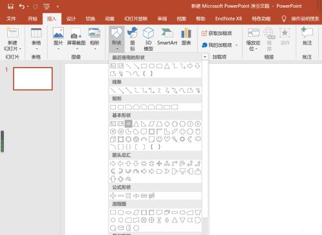Select the Lightning Bolt shape
This screenshot has width=322, height=235.
click(x=175, y=139)
